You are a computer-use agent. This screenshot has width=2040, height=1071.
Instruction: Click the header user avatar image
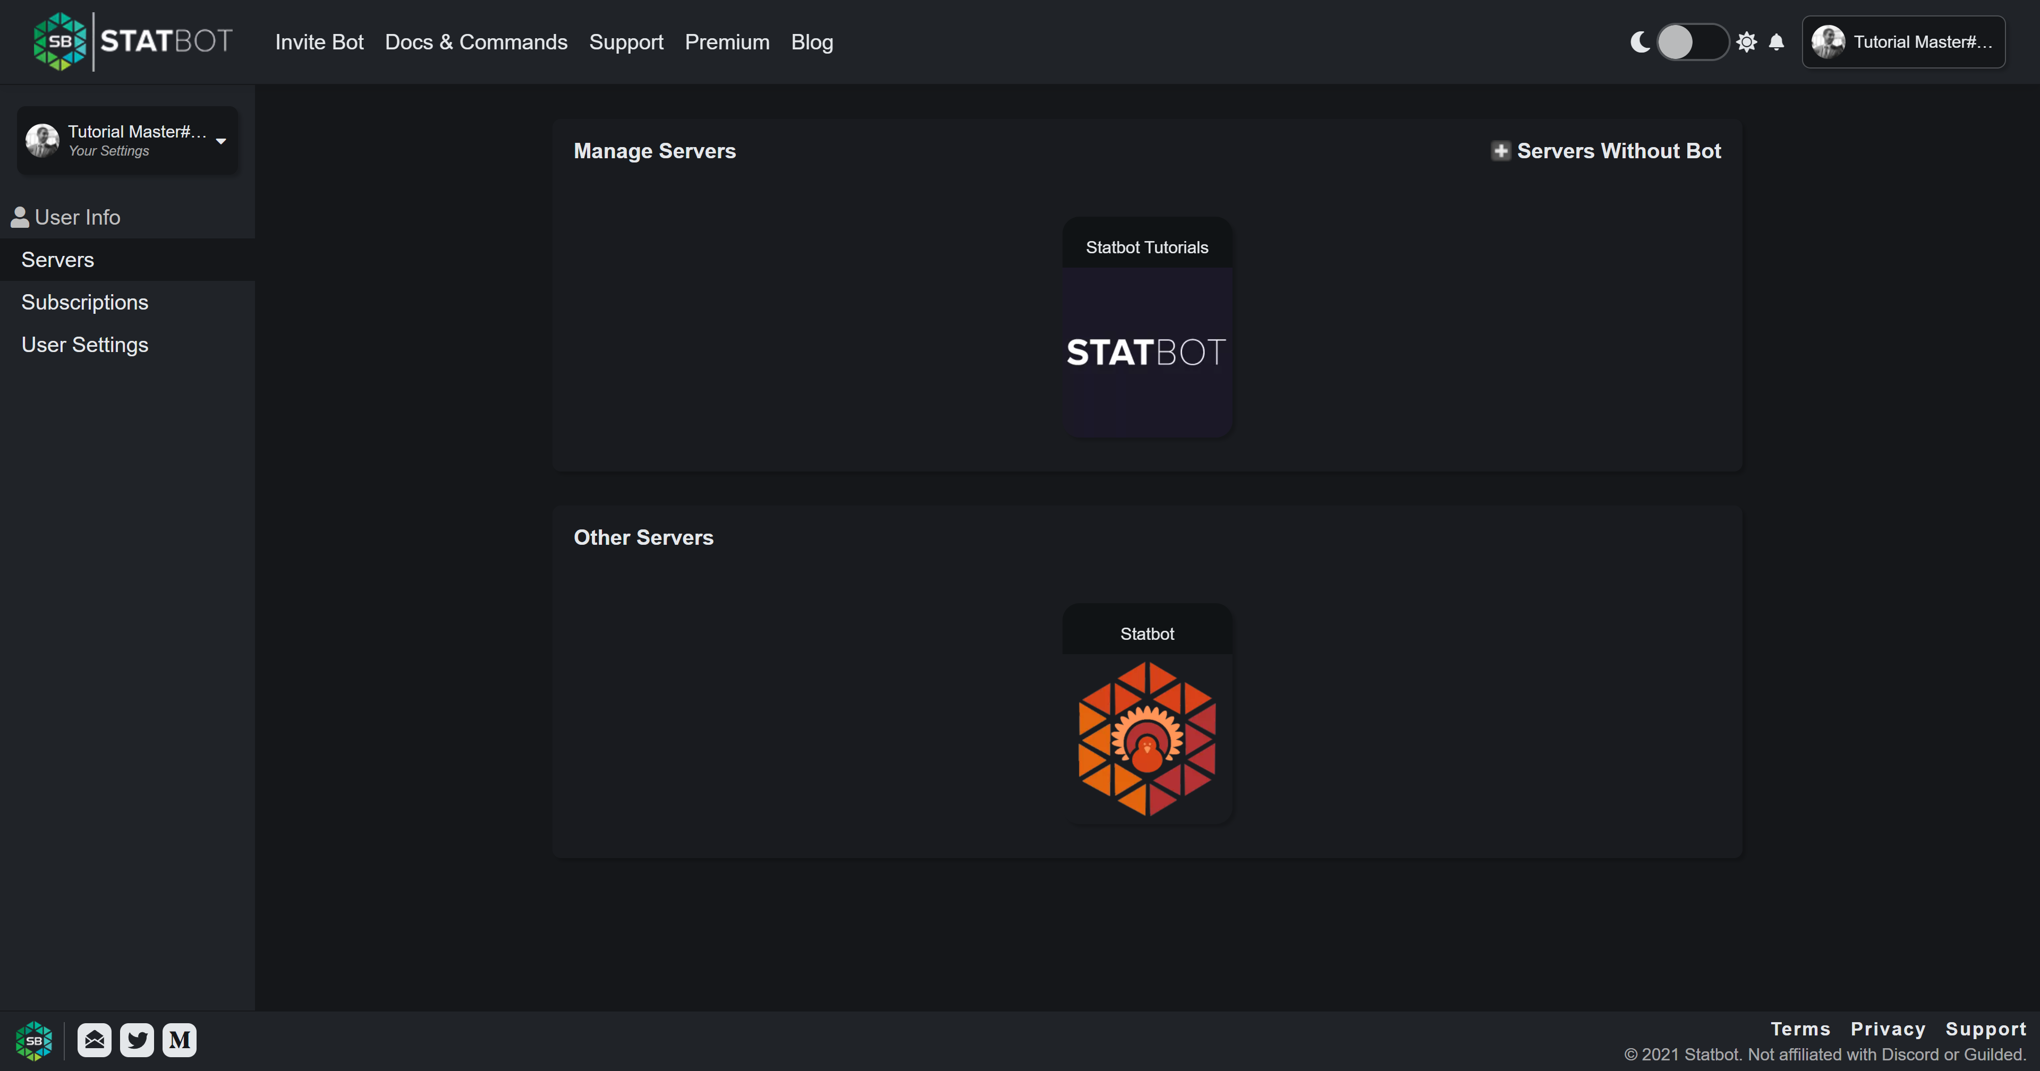[1827, 42]
